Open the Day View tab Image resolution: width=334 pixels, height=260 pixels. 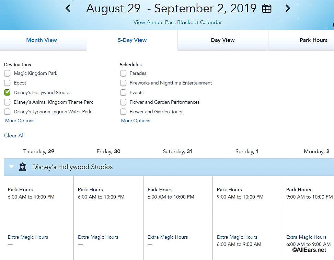[x=223, y=40]
